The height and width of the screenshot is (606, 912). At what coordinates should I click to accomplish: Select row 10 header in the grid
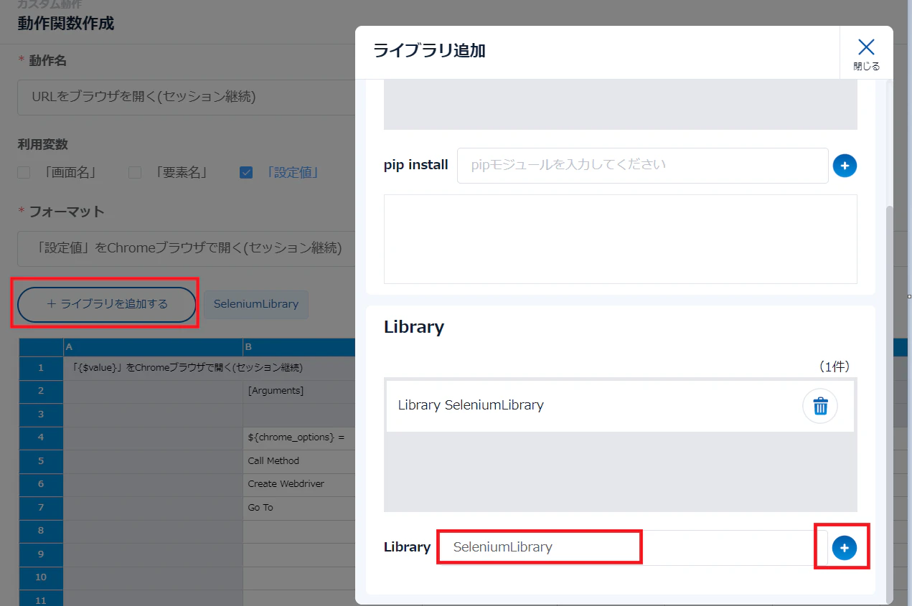pos(41,577)
